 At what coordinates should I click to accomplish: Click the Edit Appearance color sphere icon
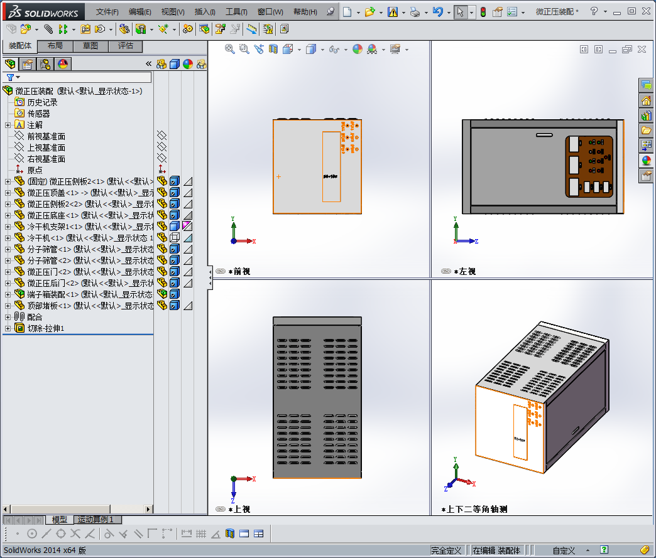(x=357, y=49)
